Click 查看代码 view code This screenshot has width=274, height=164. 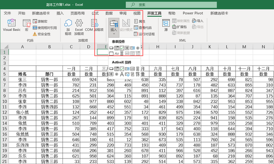(143, 28)
